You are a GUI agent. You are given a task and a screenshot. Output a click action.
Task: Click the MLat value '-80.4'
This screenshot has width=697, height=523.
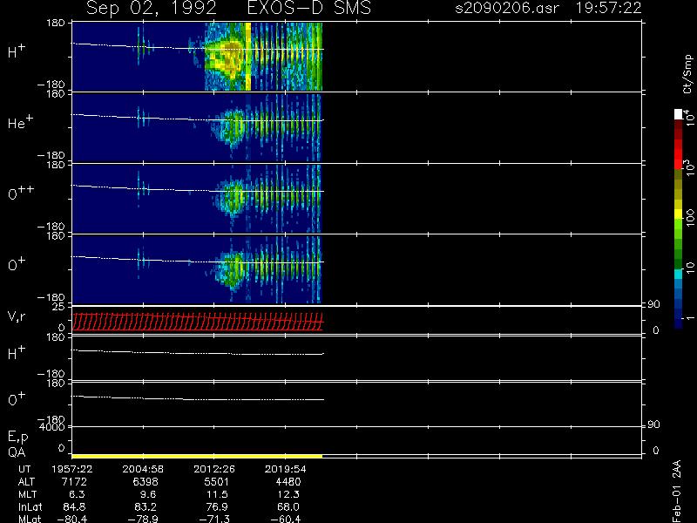72,519
